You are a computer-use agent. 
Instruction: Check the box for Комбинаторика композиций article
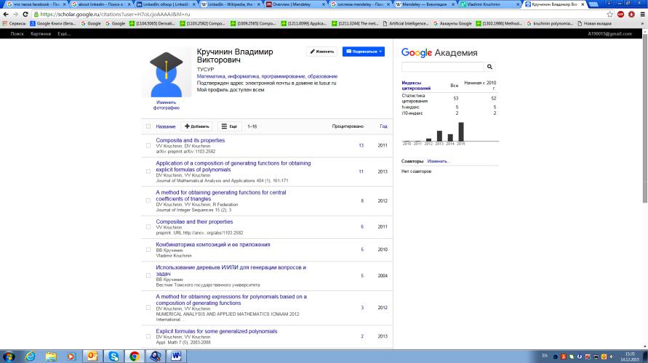(x=148, y=250)
